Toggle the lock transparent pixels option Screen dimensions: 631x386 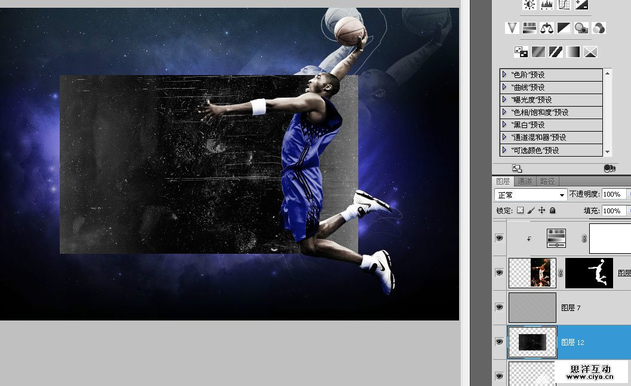point(520,210)
